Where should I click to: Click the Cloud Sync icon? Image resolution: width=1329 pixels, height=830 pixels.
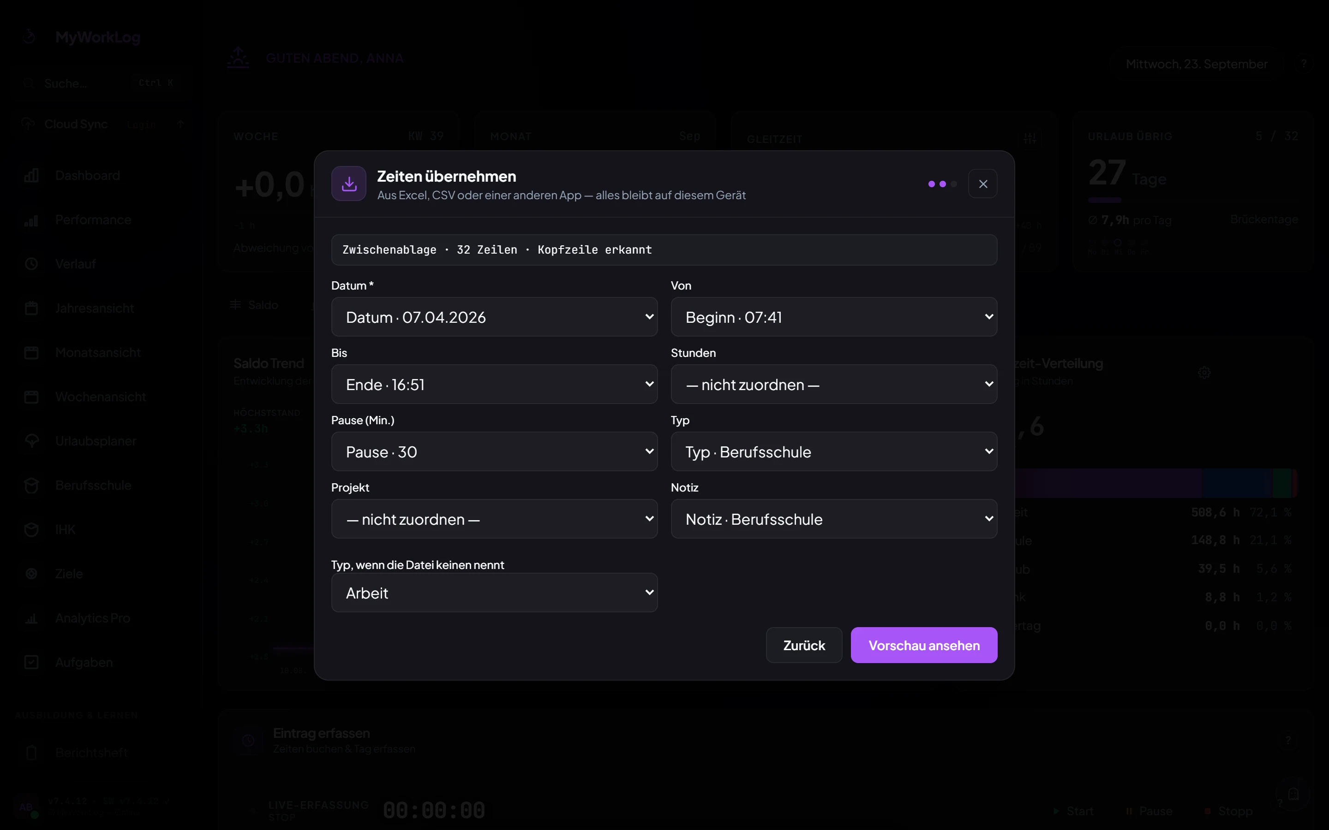tap(28, 124)
